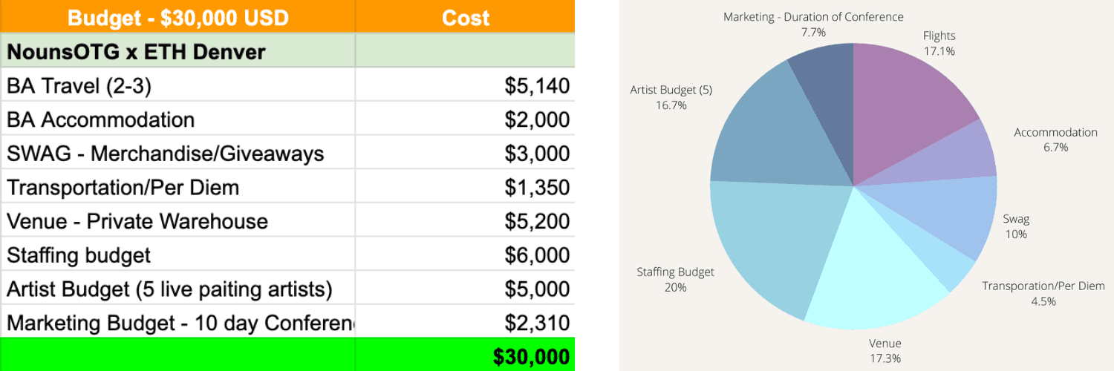This screenshot has height=371, width=1114.
Task: Click the NounsOTG x ETH Denver row
Action: [178, 50]
